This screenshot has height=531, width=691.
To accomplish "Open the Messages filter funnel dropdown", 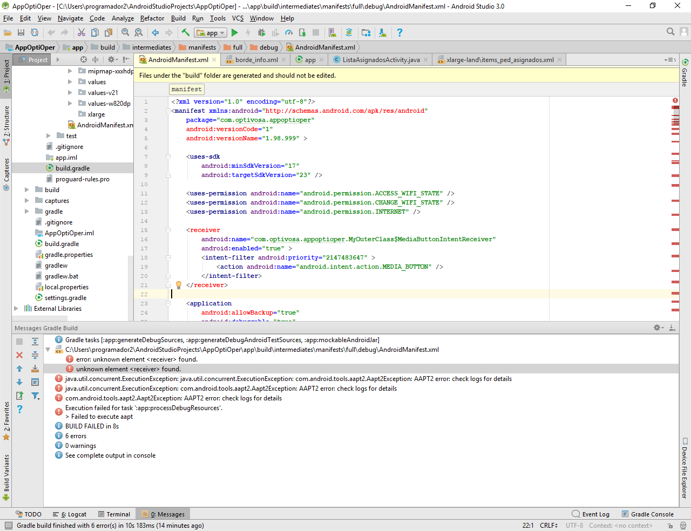I will pyautogui.click(x=35, y=396).
